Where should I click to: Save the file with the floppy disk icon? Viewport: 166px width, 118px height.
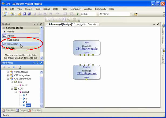[24, 14]
